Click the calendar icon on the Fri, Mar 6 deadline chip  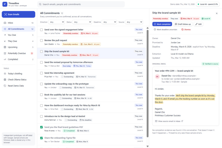click(x=82, y=33)
